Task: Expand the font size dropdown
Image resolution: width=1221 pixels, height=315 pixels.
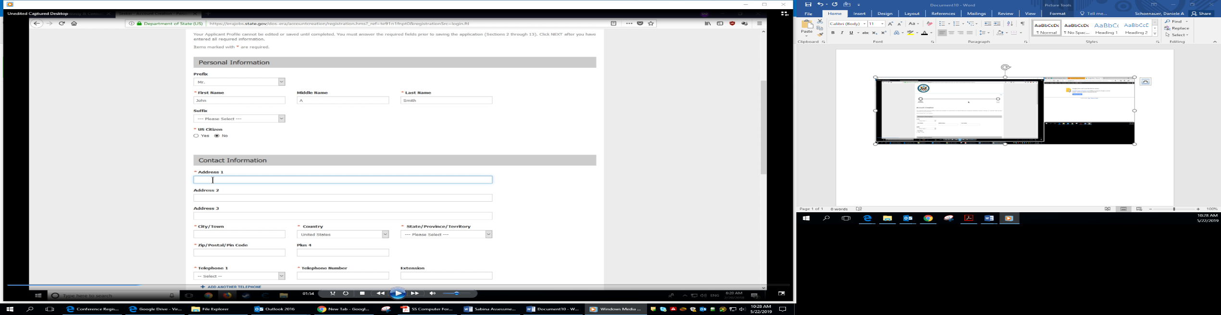Action: 883,24
